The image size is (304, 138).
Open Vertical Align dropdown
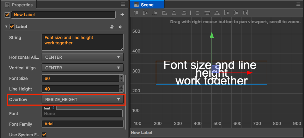pyautogui.click(x=83, y=68)
